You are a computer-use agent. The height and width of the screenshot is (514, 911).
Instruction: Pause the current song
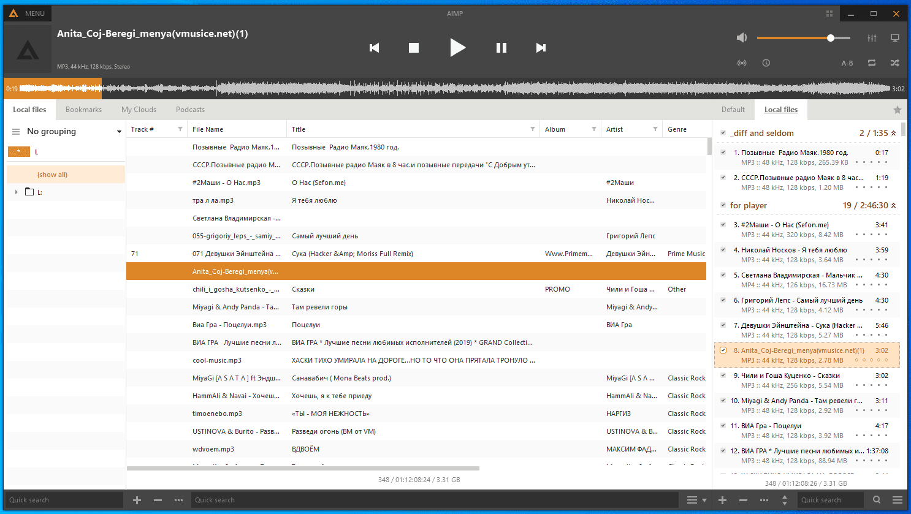coord(501,48)
